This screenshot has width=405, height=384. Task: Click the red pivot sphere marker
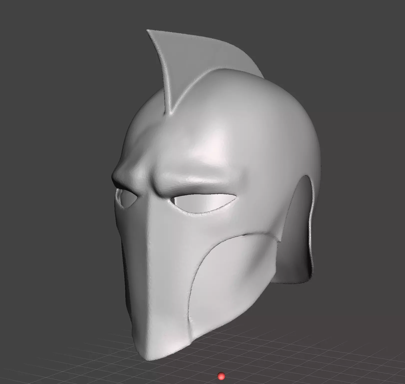(221, 376)
